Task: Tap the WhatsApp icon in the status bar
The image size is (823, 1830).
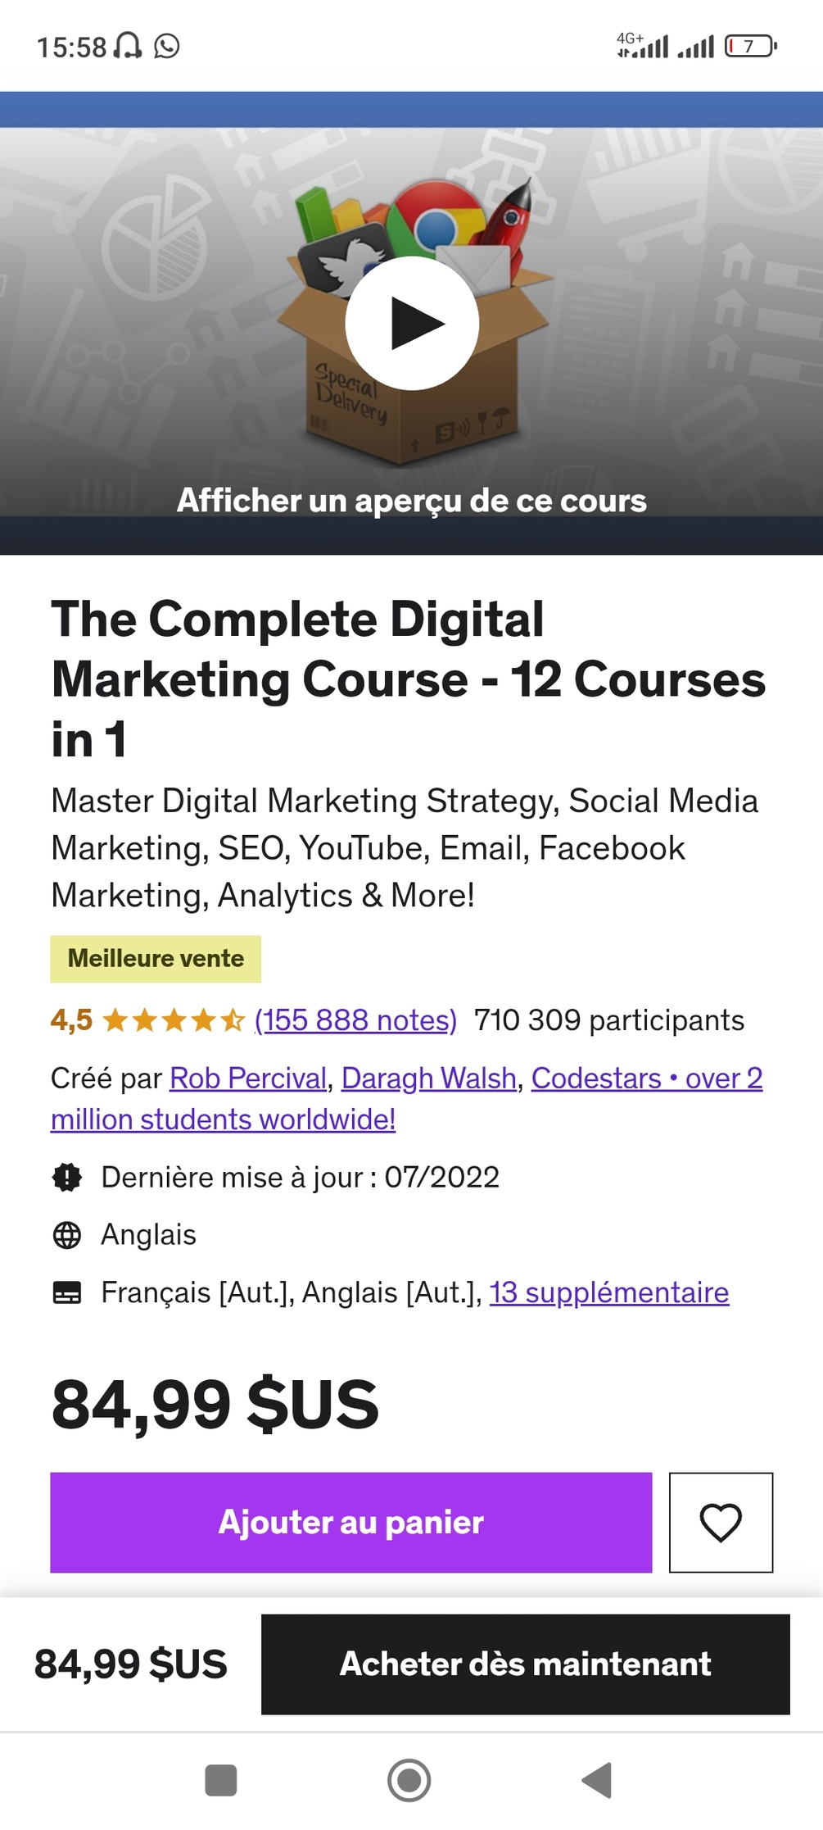Action: (x=168, y=47)
